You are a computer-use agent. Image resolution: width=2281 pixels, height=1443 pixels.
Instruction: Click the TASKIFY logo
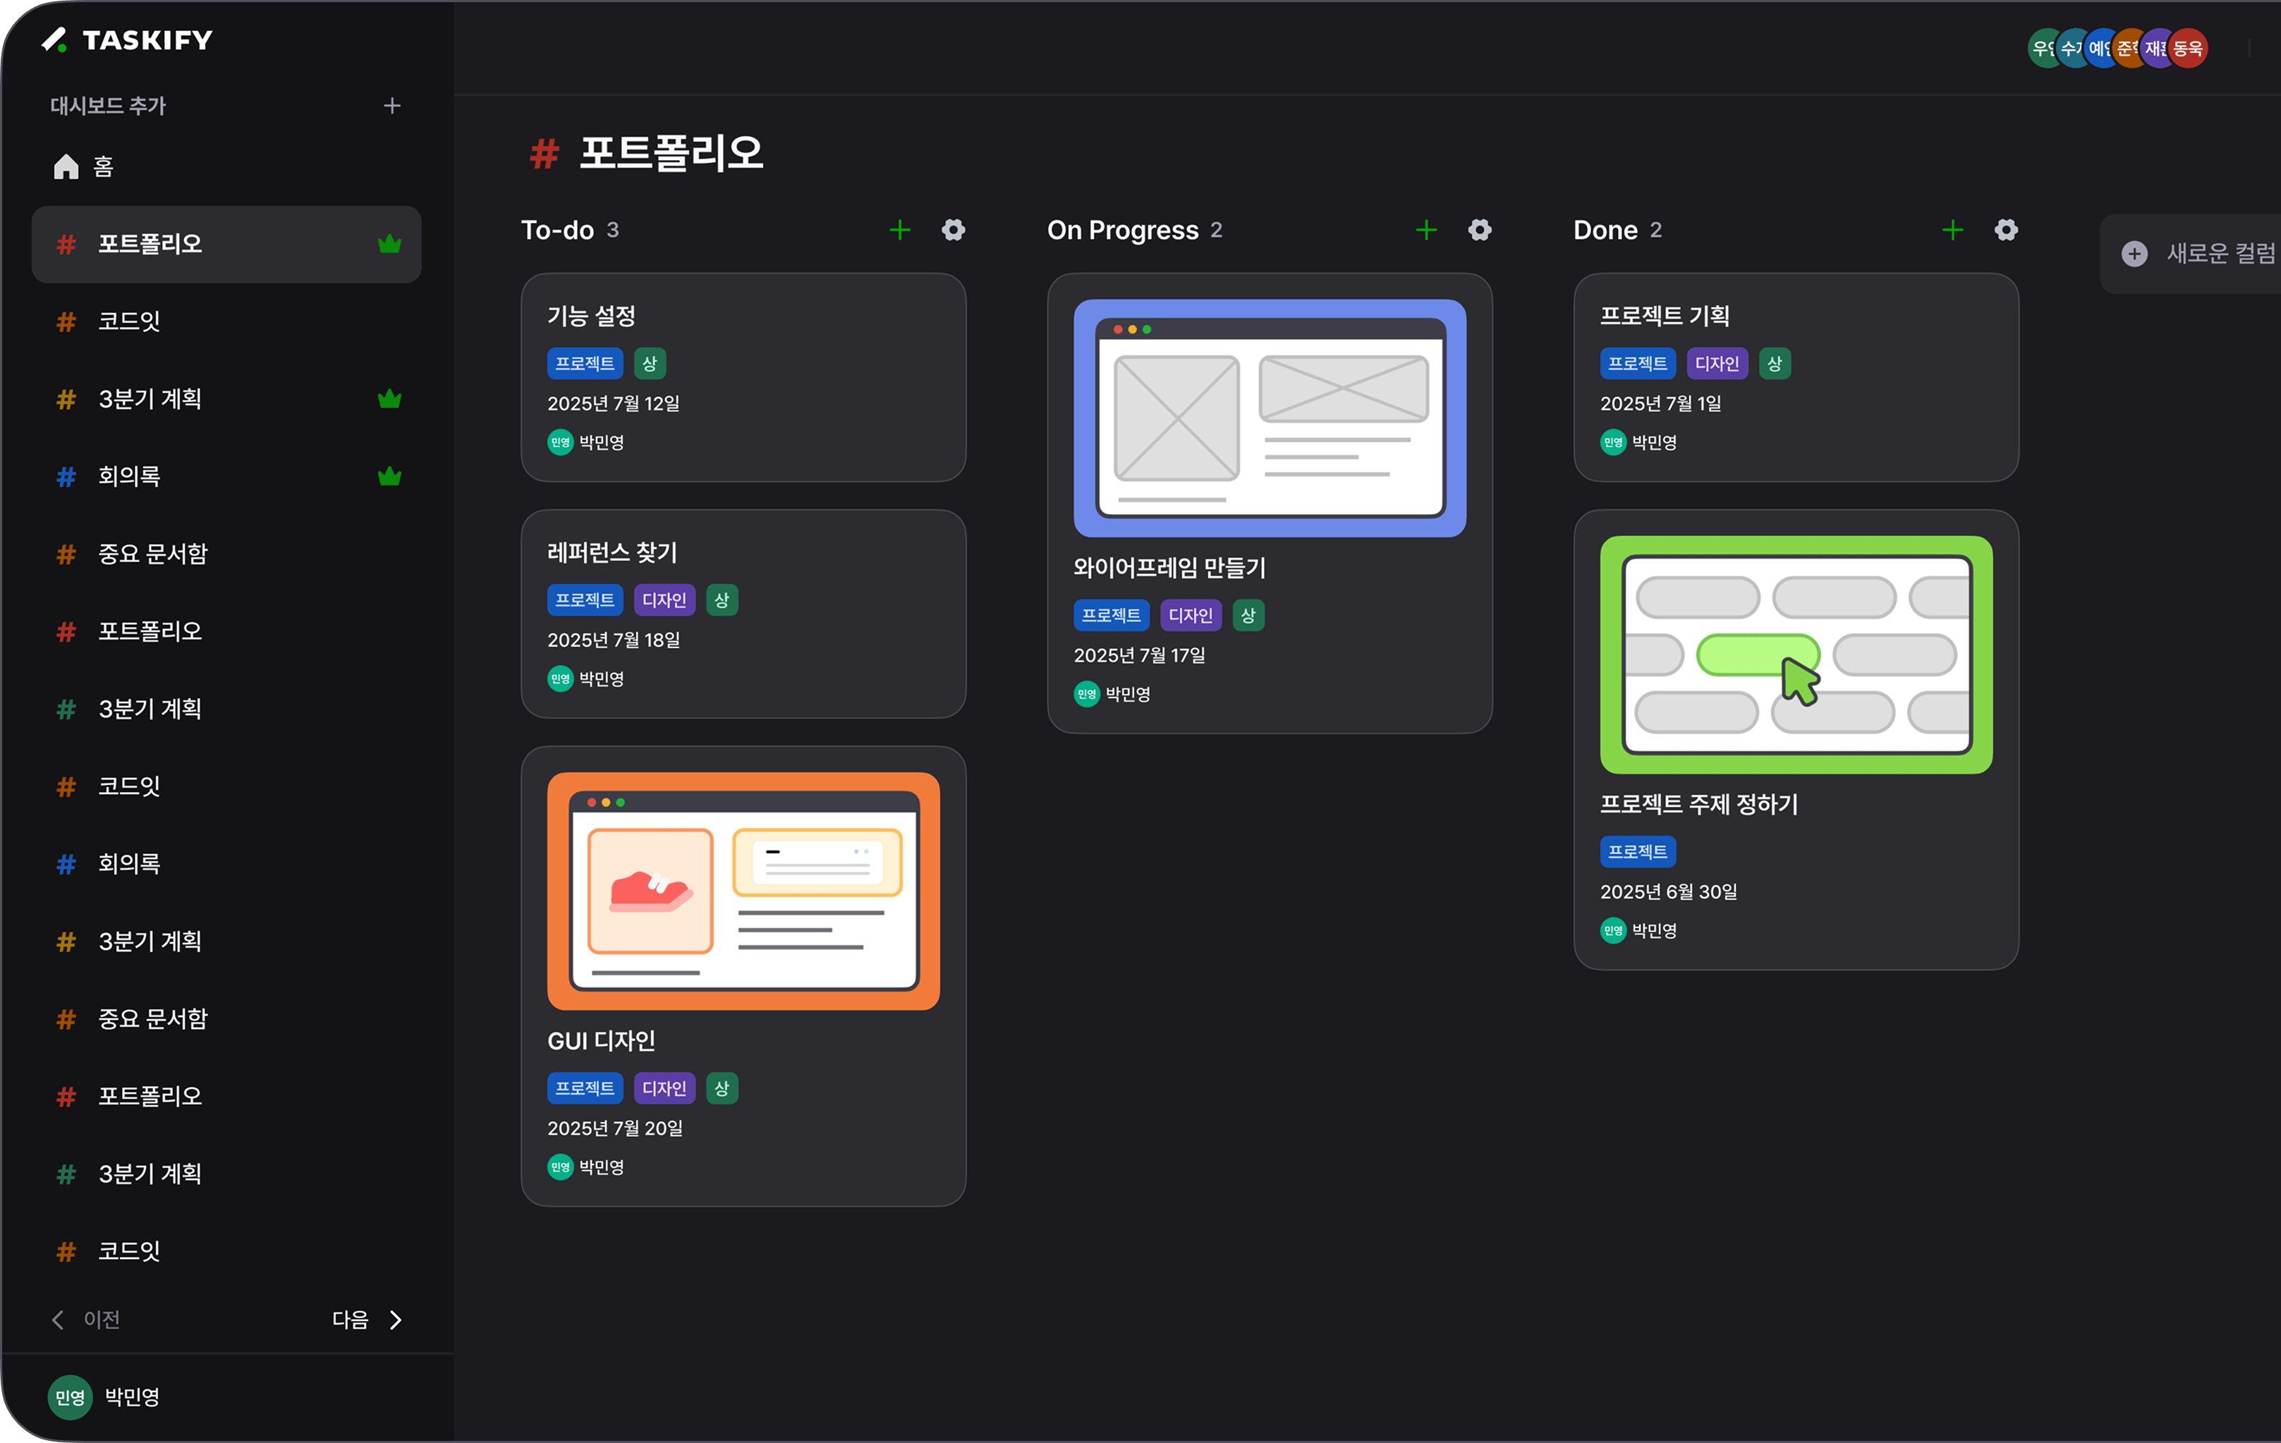tap(128, 39)
